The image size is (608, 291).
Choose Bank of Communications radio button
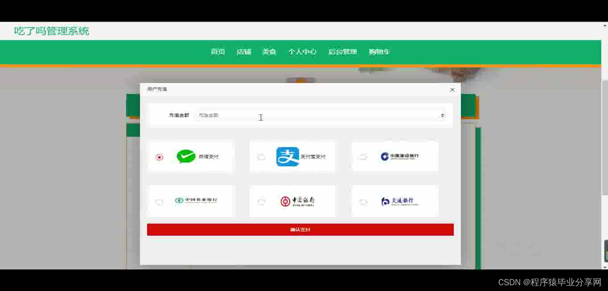click(363, 202)
